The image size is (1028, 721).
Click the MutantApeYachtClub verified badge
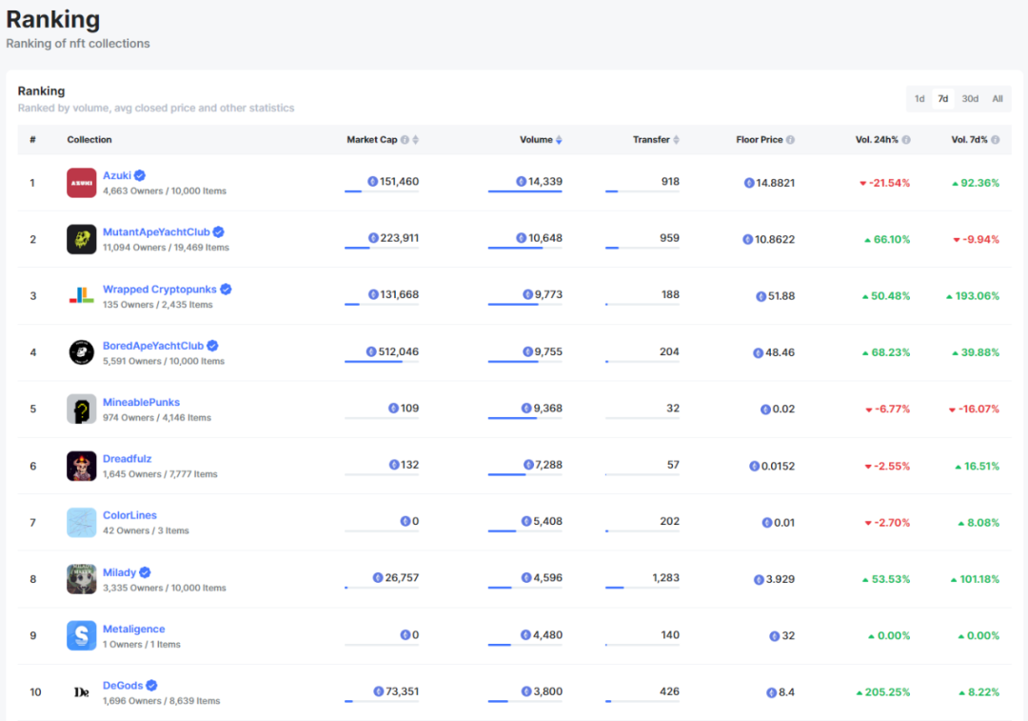click(218, 231)
